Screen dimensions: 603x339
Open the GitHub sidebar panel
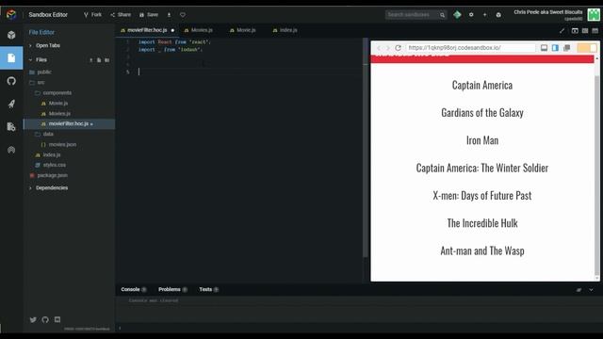pos(11,81)
